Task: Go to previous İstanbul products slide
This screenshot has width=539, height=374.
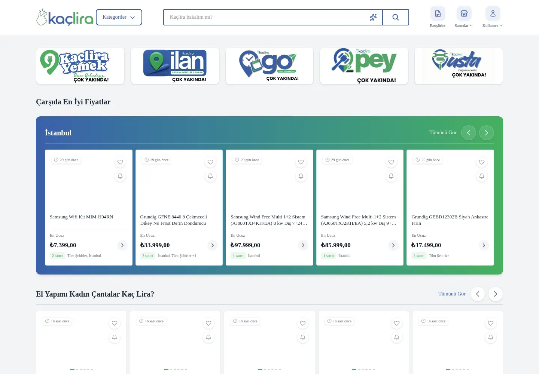Action: [x=469, y=133]
